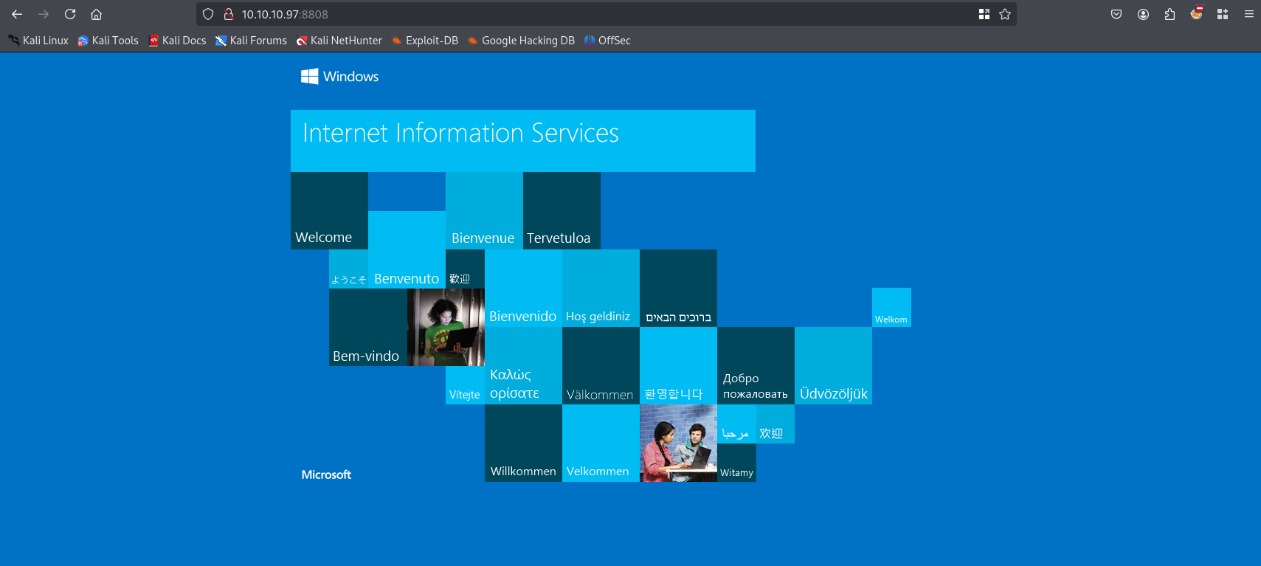Screen dimensions: 1261x566
Task: Click the Willkommen tile
Action: 523,443
